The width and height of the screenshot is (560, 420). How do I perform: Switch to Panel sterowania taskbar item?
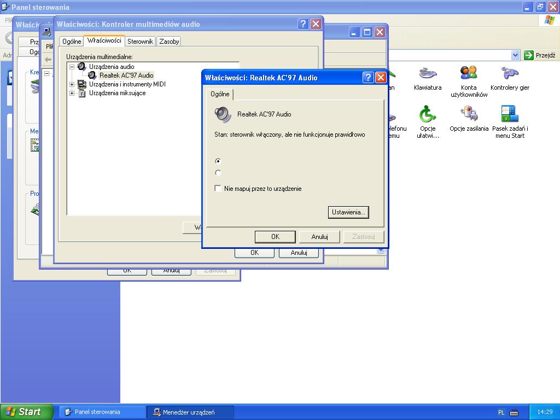(x=102, y=412)
